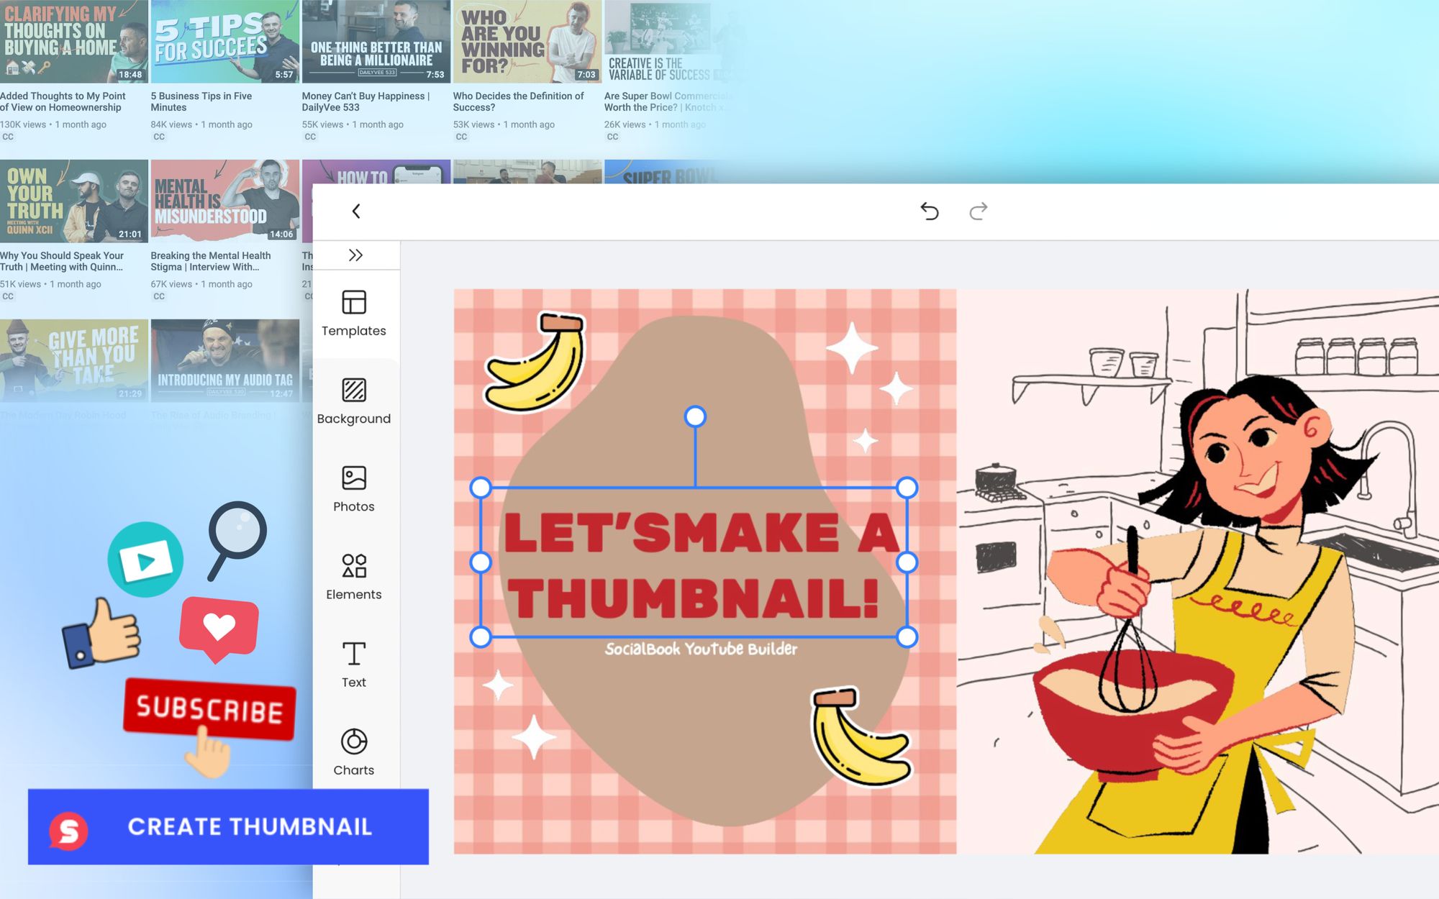The image size is (1439, 899).
Task: Click the undo arrow icon
Action: click(929, 211)
